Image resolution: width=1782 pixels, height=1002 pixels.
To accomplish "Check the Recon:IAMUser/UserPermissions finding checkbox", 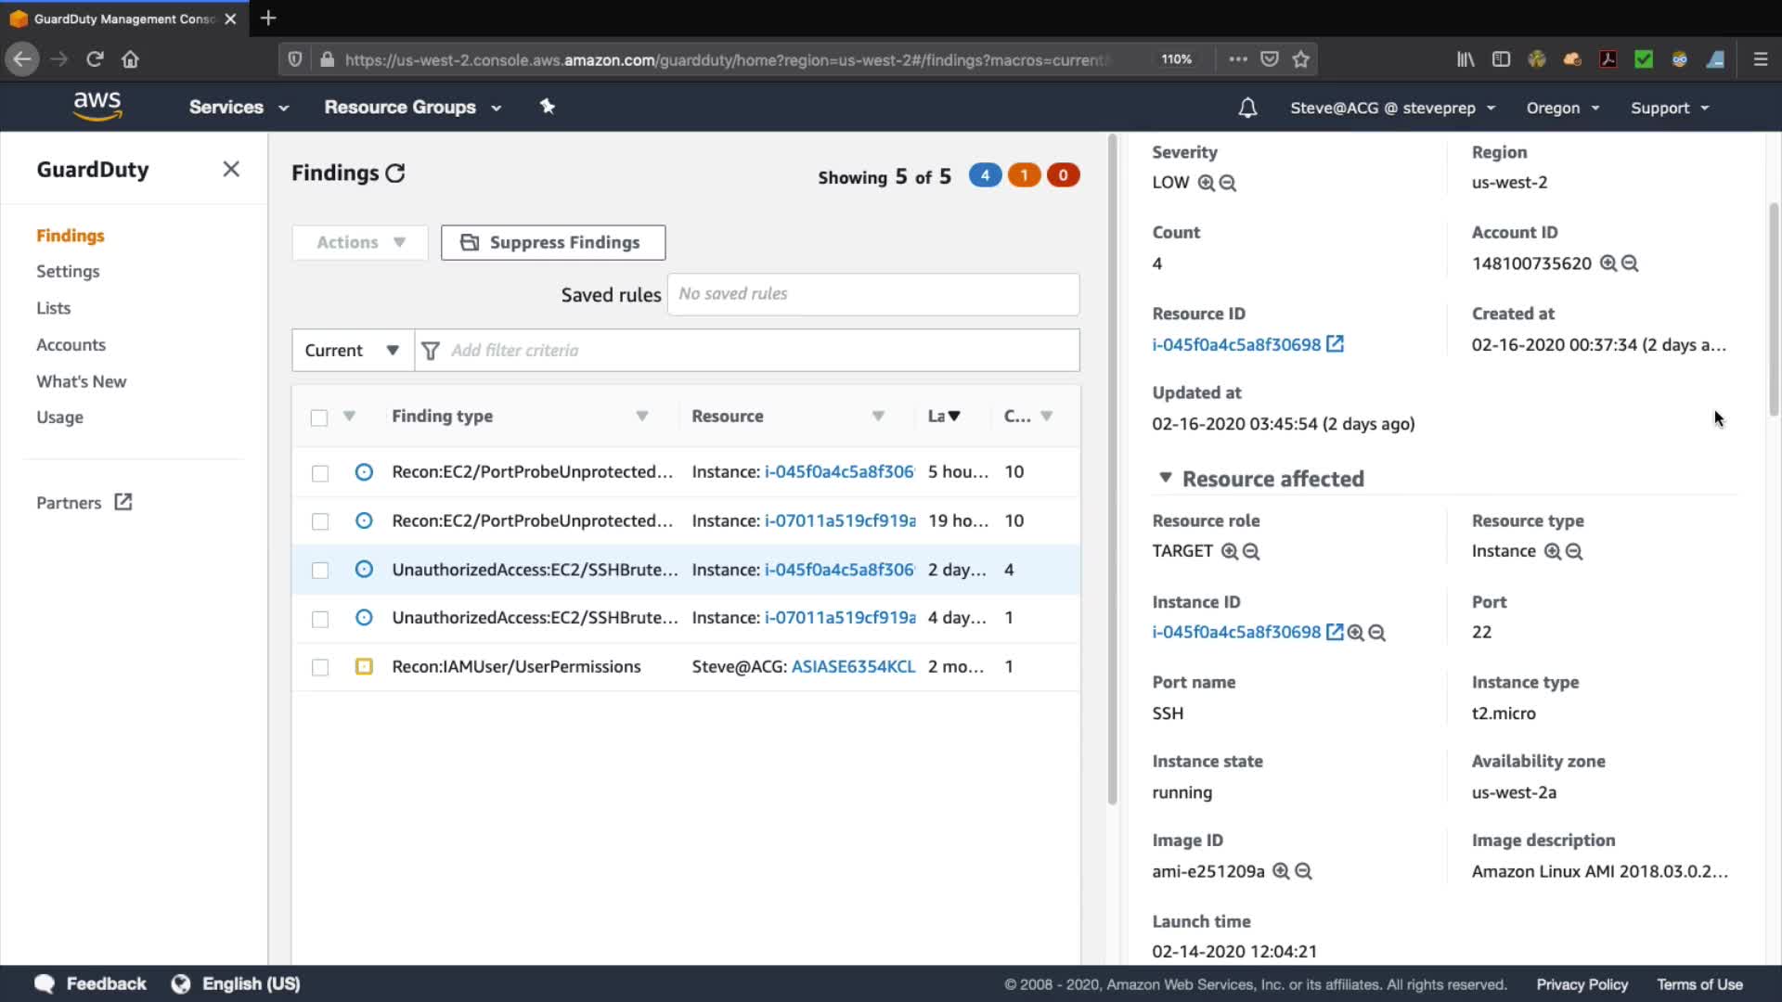I will [320, 667].
